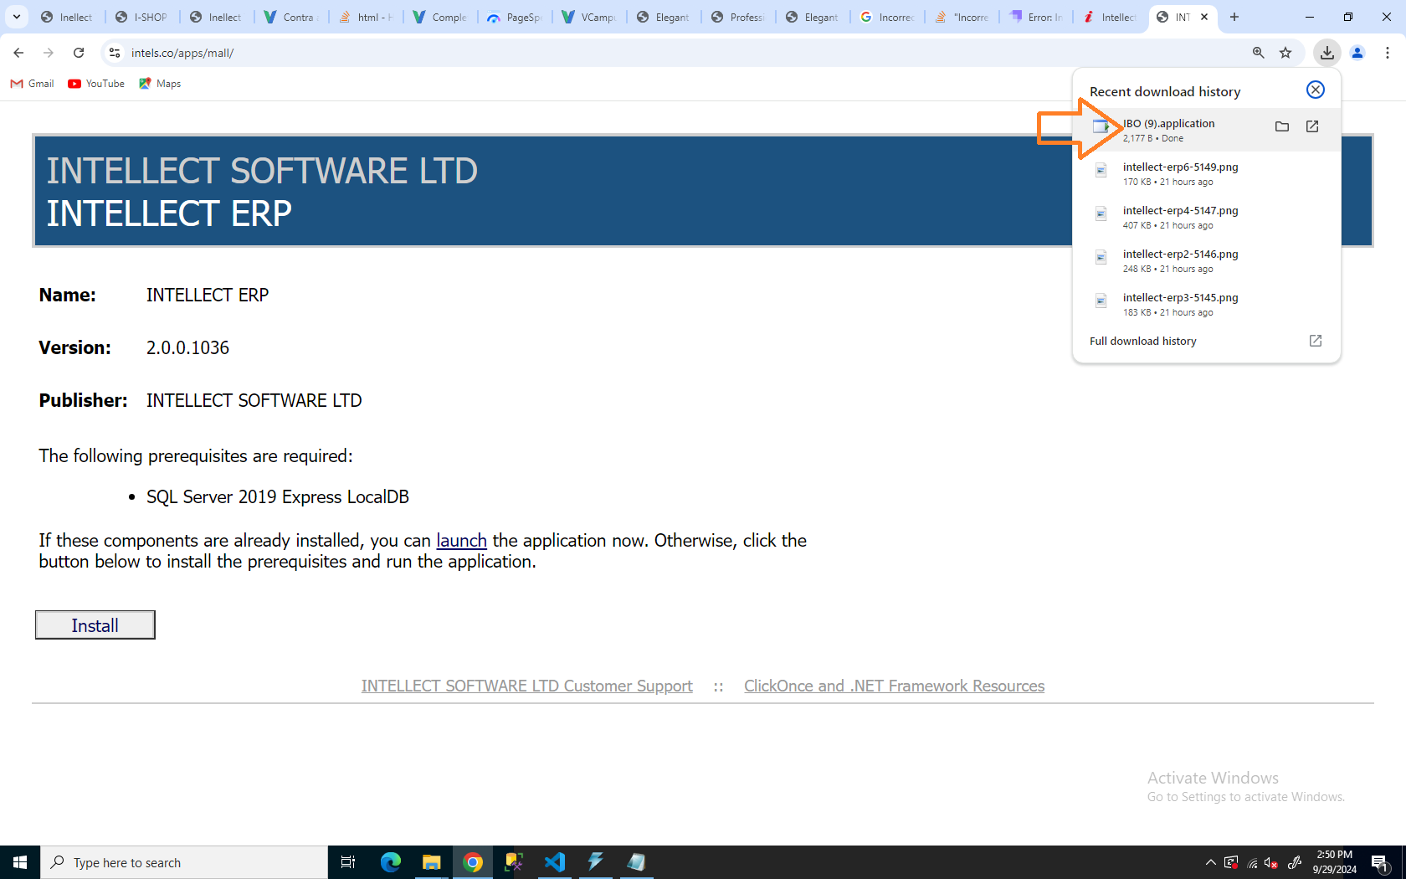1406x879 pixels.
Task: Open the YouTube bookmark
Action: click(x=96, y=84)
